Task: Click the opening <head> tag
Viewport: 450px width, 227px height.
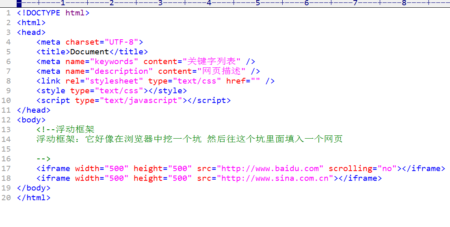Action: click(x=31, y=32)
